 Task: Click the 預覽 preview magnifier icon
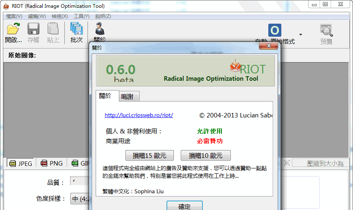[x=326, y=31]
